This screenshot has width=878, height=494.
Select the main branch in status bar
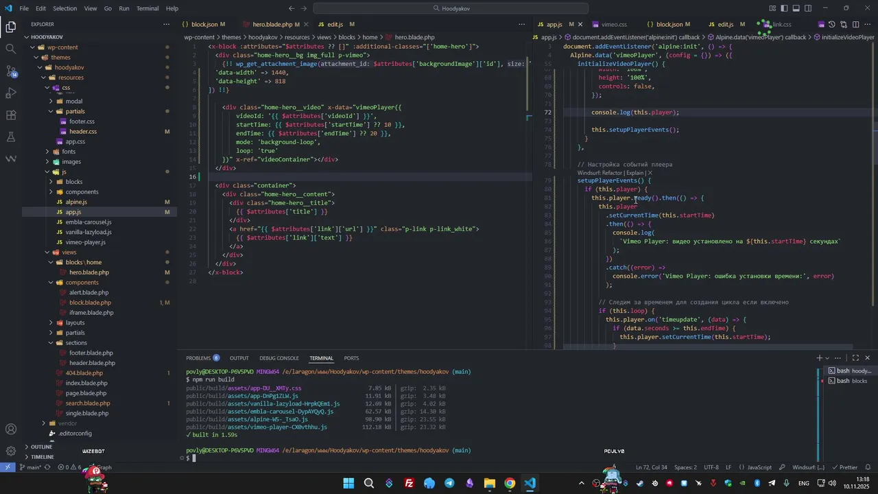click(31, 467)
